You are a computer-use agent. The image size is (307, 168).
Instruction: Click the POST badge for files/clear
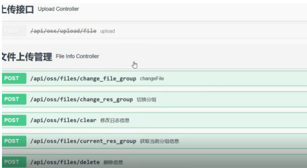coord(13,120)
